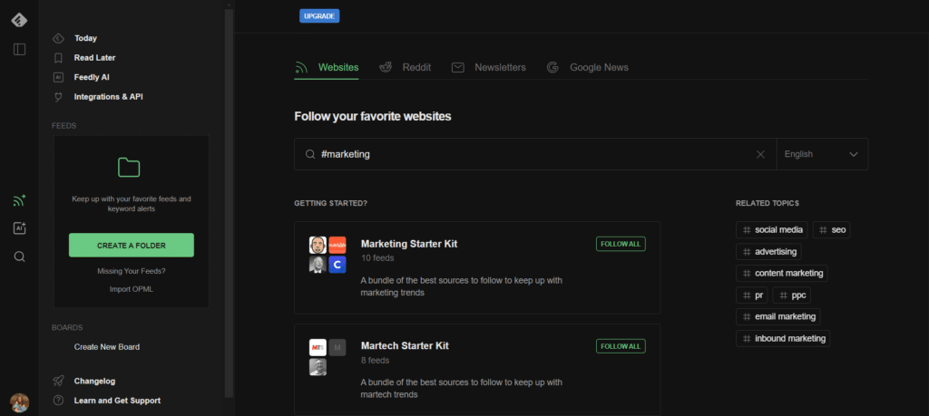The image size is (929, 416).
Task: Click the Feedly AI icon in sidebar
Action: (58, 78)
